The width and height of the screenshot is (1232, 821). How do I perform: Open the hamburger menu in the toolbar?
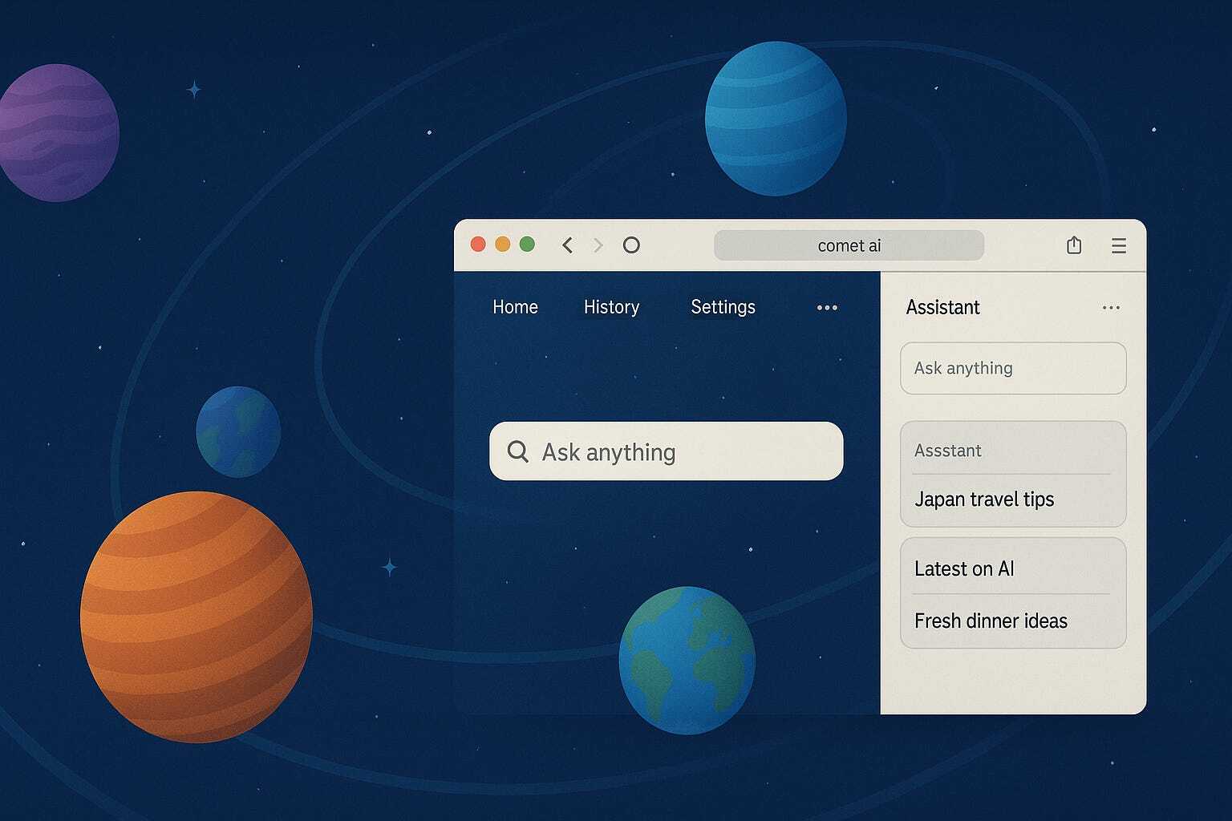pyautogui.click(x=1119, y=246)
